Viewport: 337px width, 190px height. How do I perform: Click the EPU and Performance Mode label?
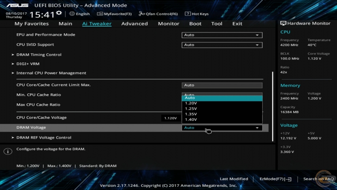pyautogui.click(x=46, y=35)
